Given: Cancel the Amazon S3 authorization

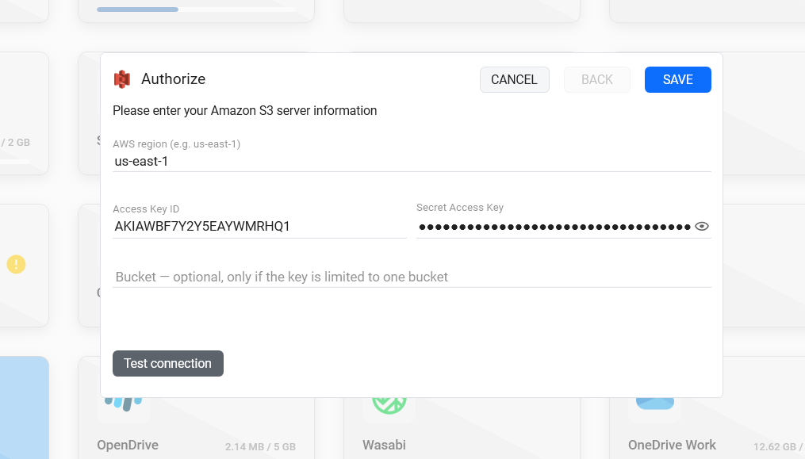Looking at the screenshot, I should [515, 79].
